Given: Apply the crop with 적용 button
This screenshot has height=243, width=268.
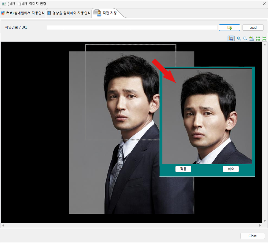Looking at the screenshot, I should coord(183,169).
